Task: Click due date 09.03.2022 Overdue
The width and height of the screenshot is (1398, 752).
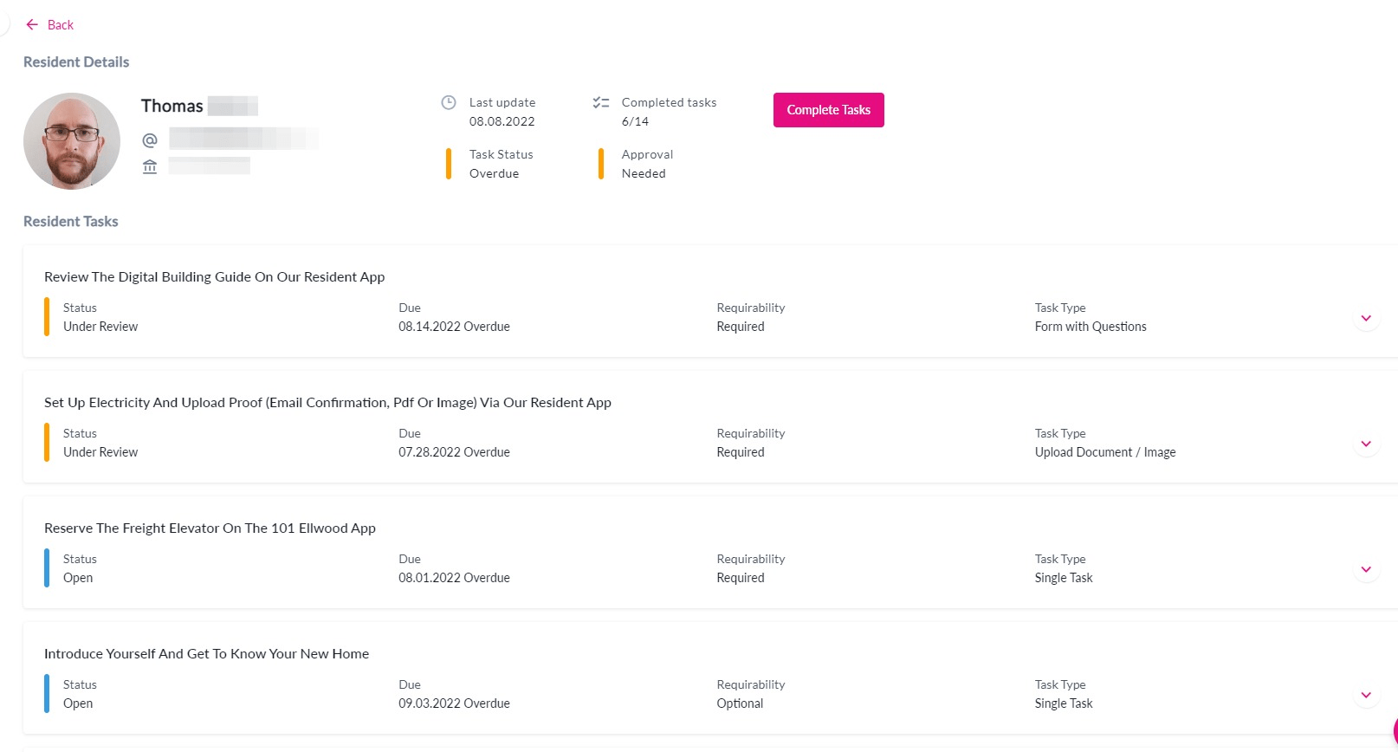Action: coord(454,703)
